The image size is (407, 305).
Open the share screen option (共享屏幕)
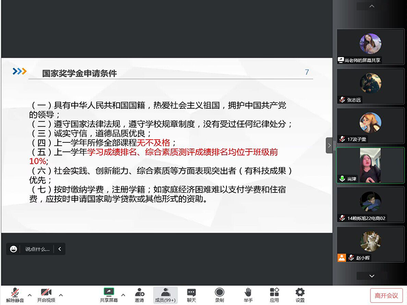108,294
